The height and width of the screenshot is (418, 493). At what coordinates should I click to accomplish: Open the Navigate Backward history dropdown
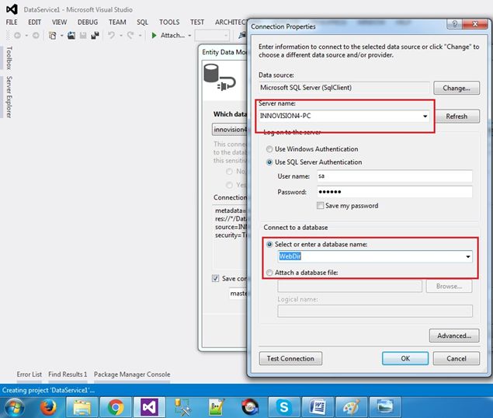click(x=26, y=36)
